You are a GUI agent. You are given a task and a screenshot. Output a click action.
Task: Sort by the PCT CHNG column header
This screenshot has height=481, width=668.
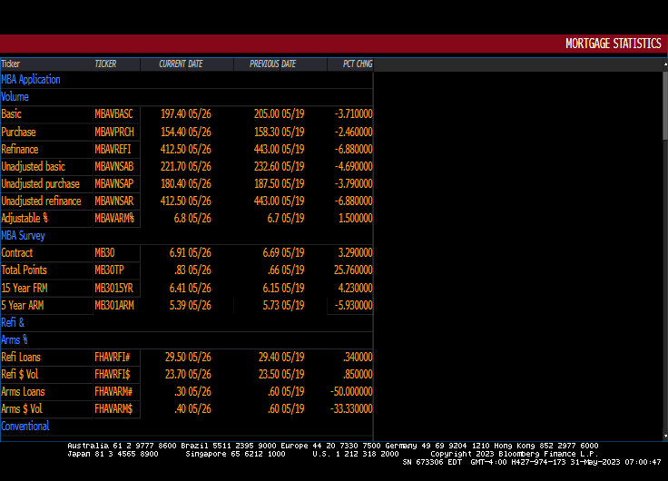(x=357, y=64)
